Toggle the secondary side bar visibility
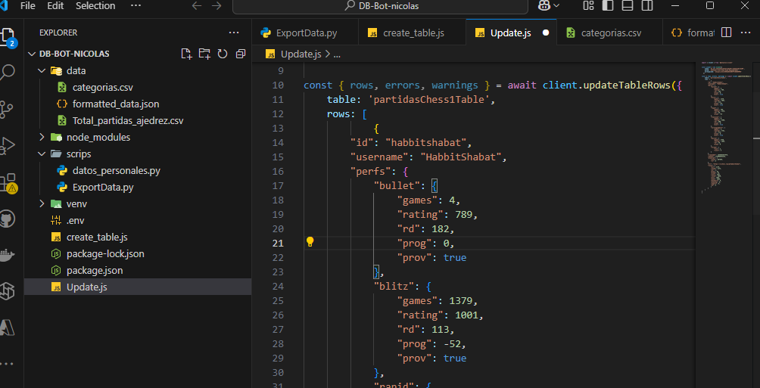This screenshot has width=760, height=388. coord(646,5)
